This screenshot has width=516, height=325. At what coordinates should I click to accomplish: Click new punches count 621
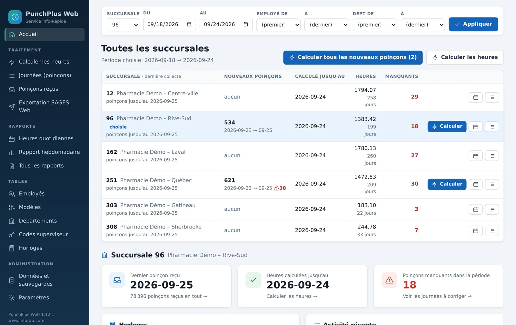point(230,180)
